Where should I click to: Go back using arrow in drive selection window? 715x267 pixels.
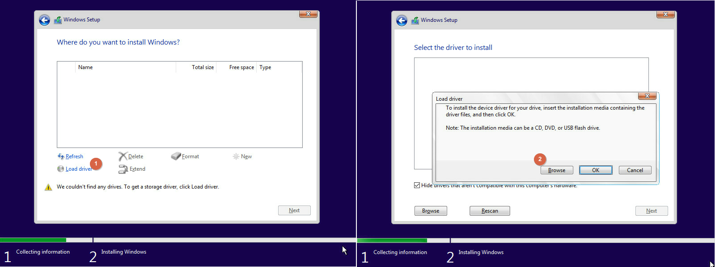pyautogui.click(x=44, y=20)
